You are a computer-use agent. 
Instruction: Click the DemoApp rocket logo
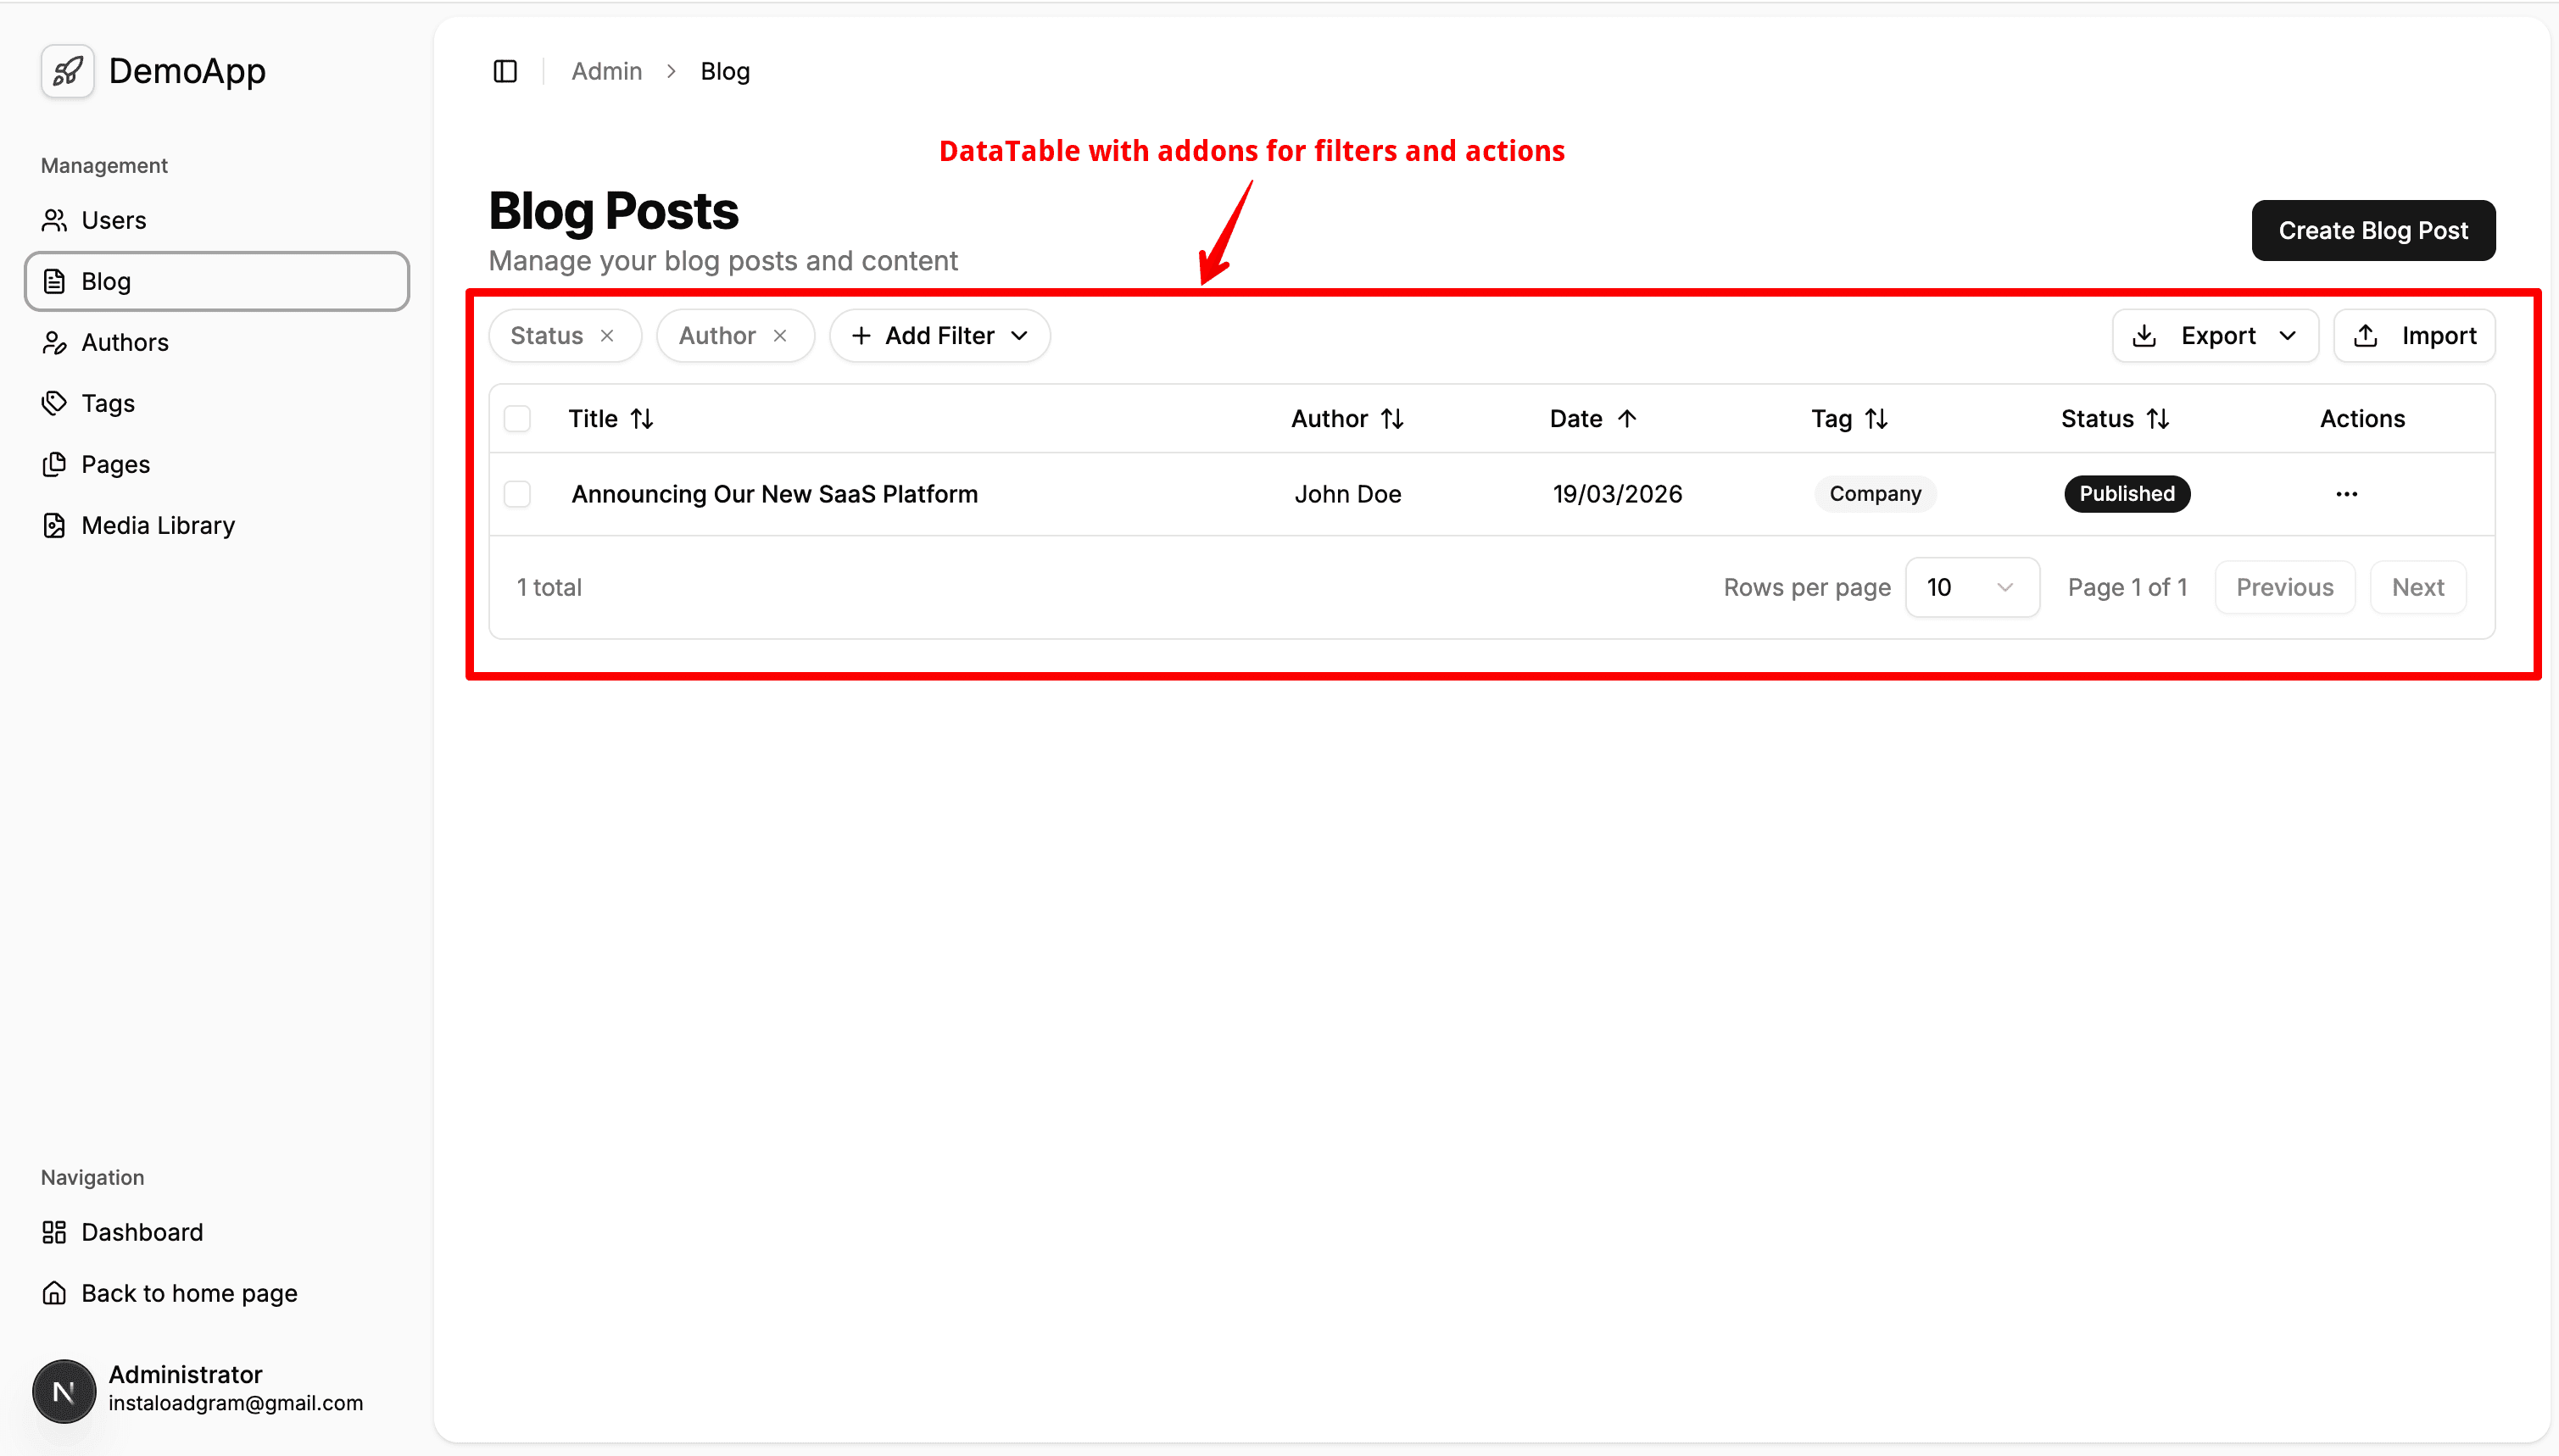tap(68, 71)
